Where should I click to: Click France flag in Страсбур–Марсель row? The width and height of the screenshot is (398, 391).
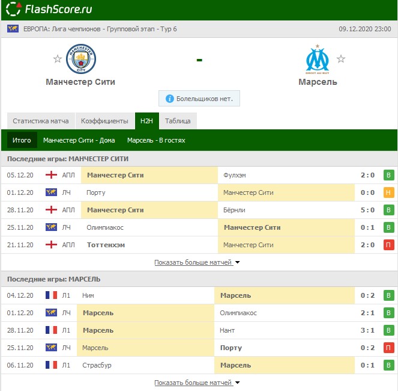click(x=51, y=365)
